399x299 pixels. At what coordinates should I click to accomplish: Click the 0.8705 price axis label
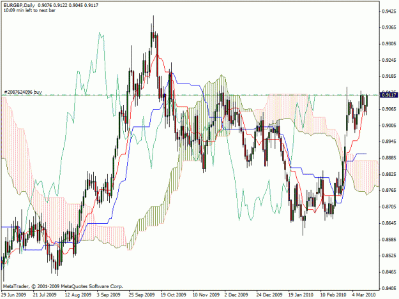[x=389, y=207]
